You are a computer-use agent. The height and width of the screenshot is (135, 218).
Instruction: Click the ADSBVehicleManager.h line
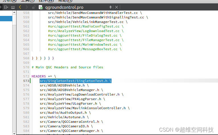71,90
